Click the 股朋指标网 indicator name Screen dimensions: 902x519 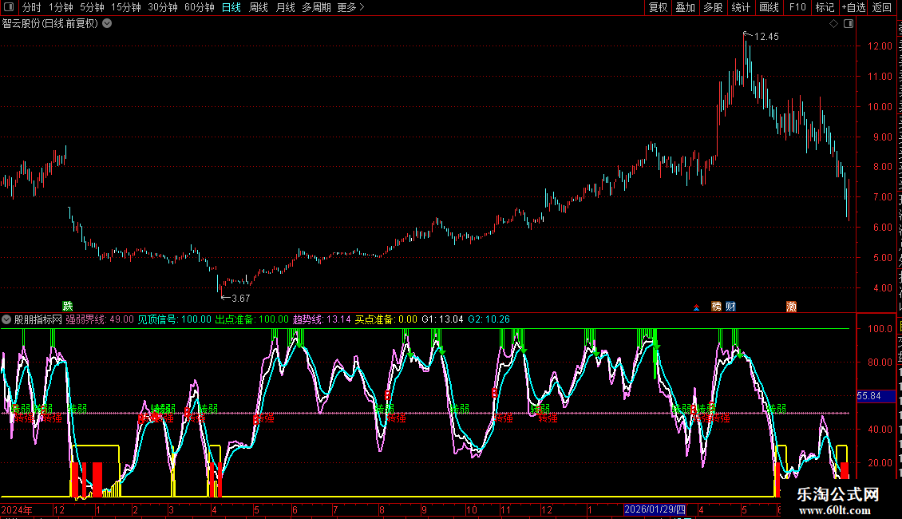coord(38,319)
